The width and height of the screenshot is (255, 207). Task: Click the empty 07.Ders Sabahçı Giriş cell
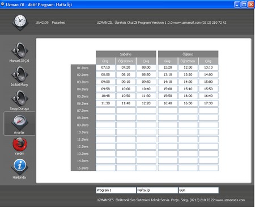[105, 111]
